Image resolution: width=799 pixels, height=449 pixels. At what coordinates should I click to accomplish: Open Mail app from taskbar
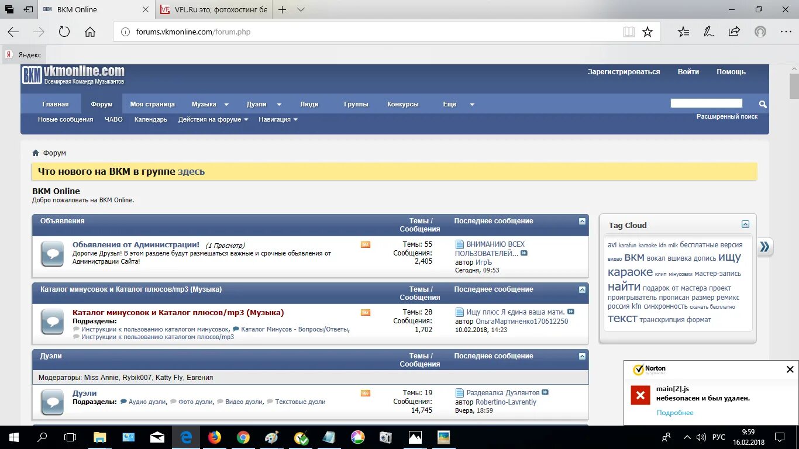click(x=157, y=437)
